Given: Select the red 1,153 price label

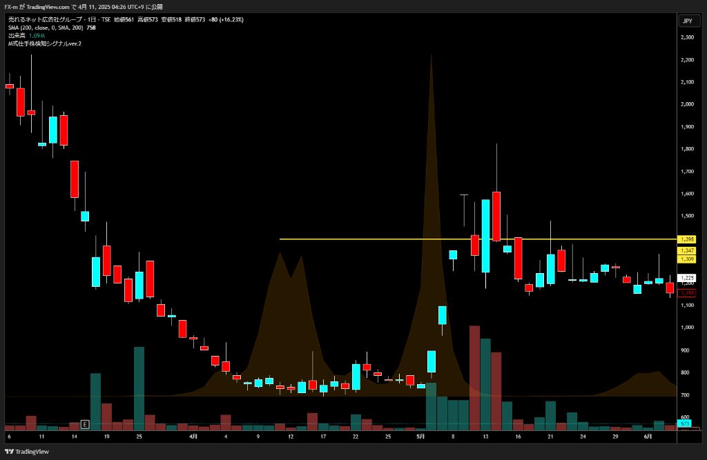Looking at the screenshot, I should coord(687,293).
